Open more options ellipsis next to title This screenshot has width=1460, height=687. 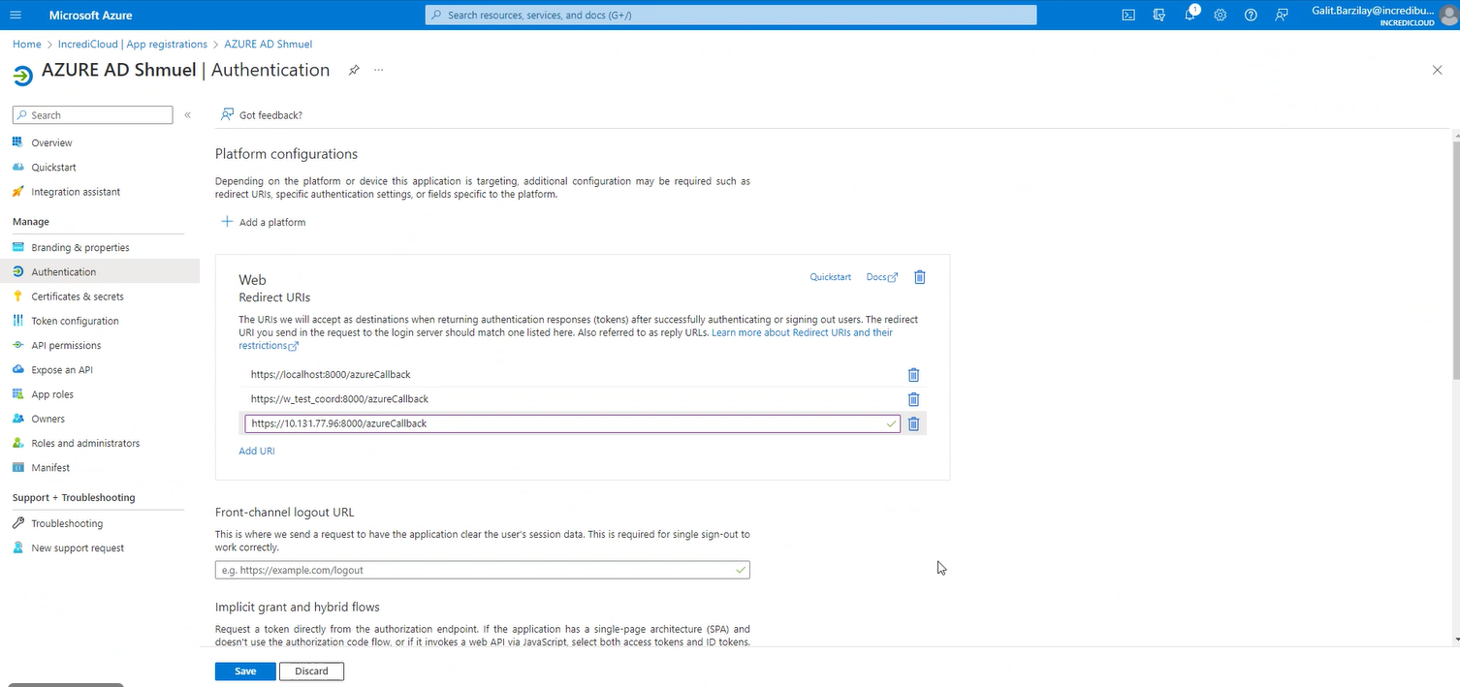pyautogui.click(x=378, y=71)
